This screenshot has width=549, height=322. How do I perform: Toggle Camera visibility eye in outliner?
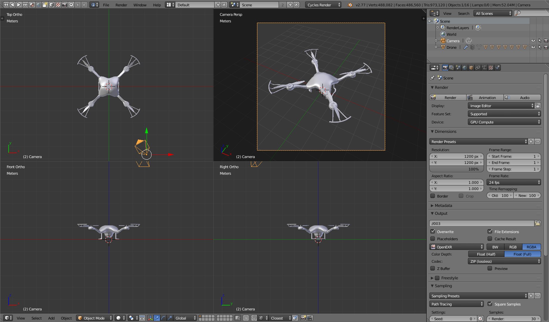[533, 41]
